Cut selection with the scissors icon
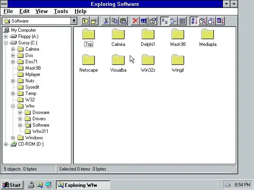This screenshot has width=254, height=190. pos(106,21)
